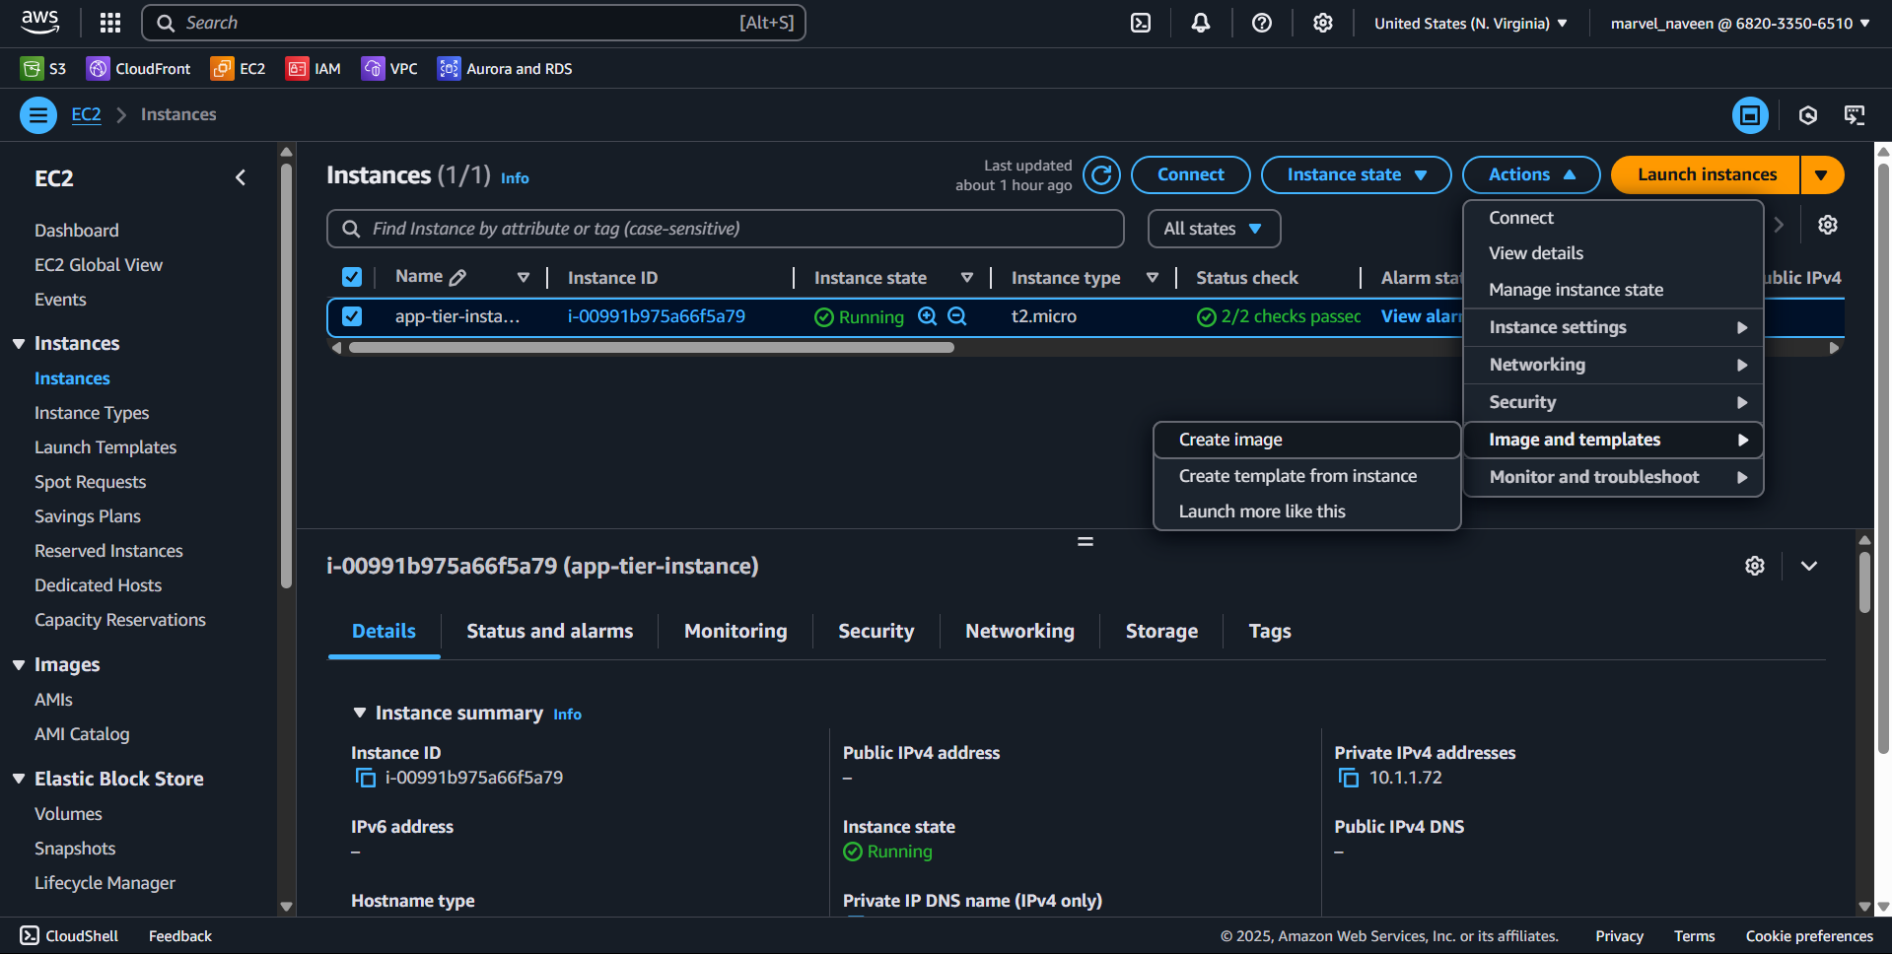Select Manage instance state in Actions menu
Viewport: 1892px width, 954px height.
(x=1613, y=290)
